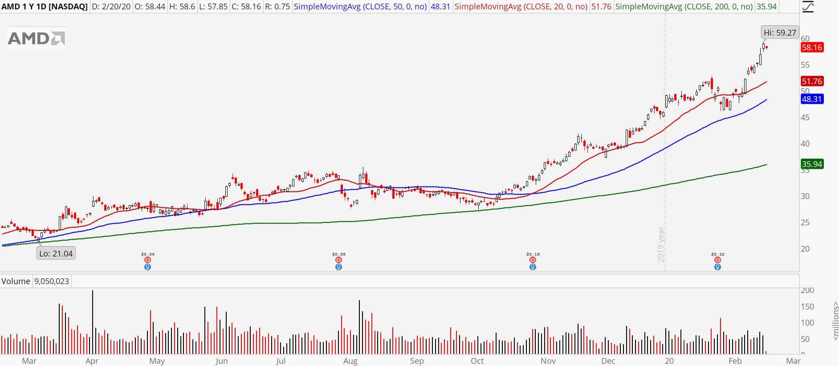Click the 45 tick on the price axis
The image size is (839, 366).
click(805, 118)
